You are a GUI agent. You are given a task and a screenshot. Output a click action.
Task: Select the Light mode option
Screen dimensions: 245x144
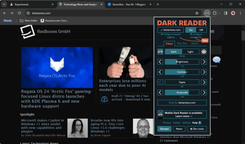(x=191, y=52)
